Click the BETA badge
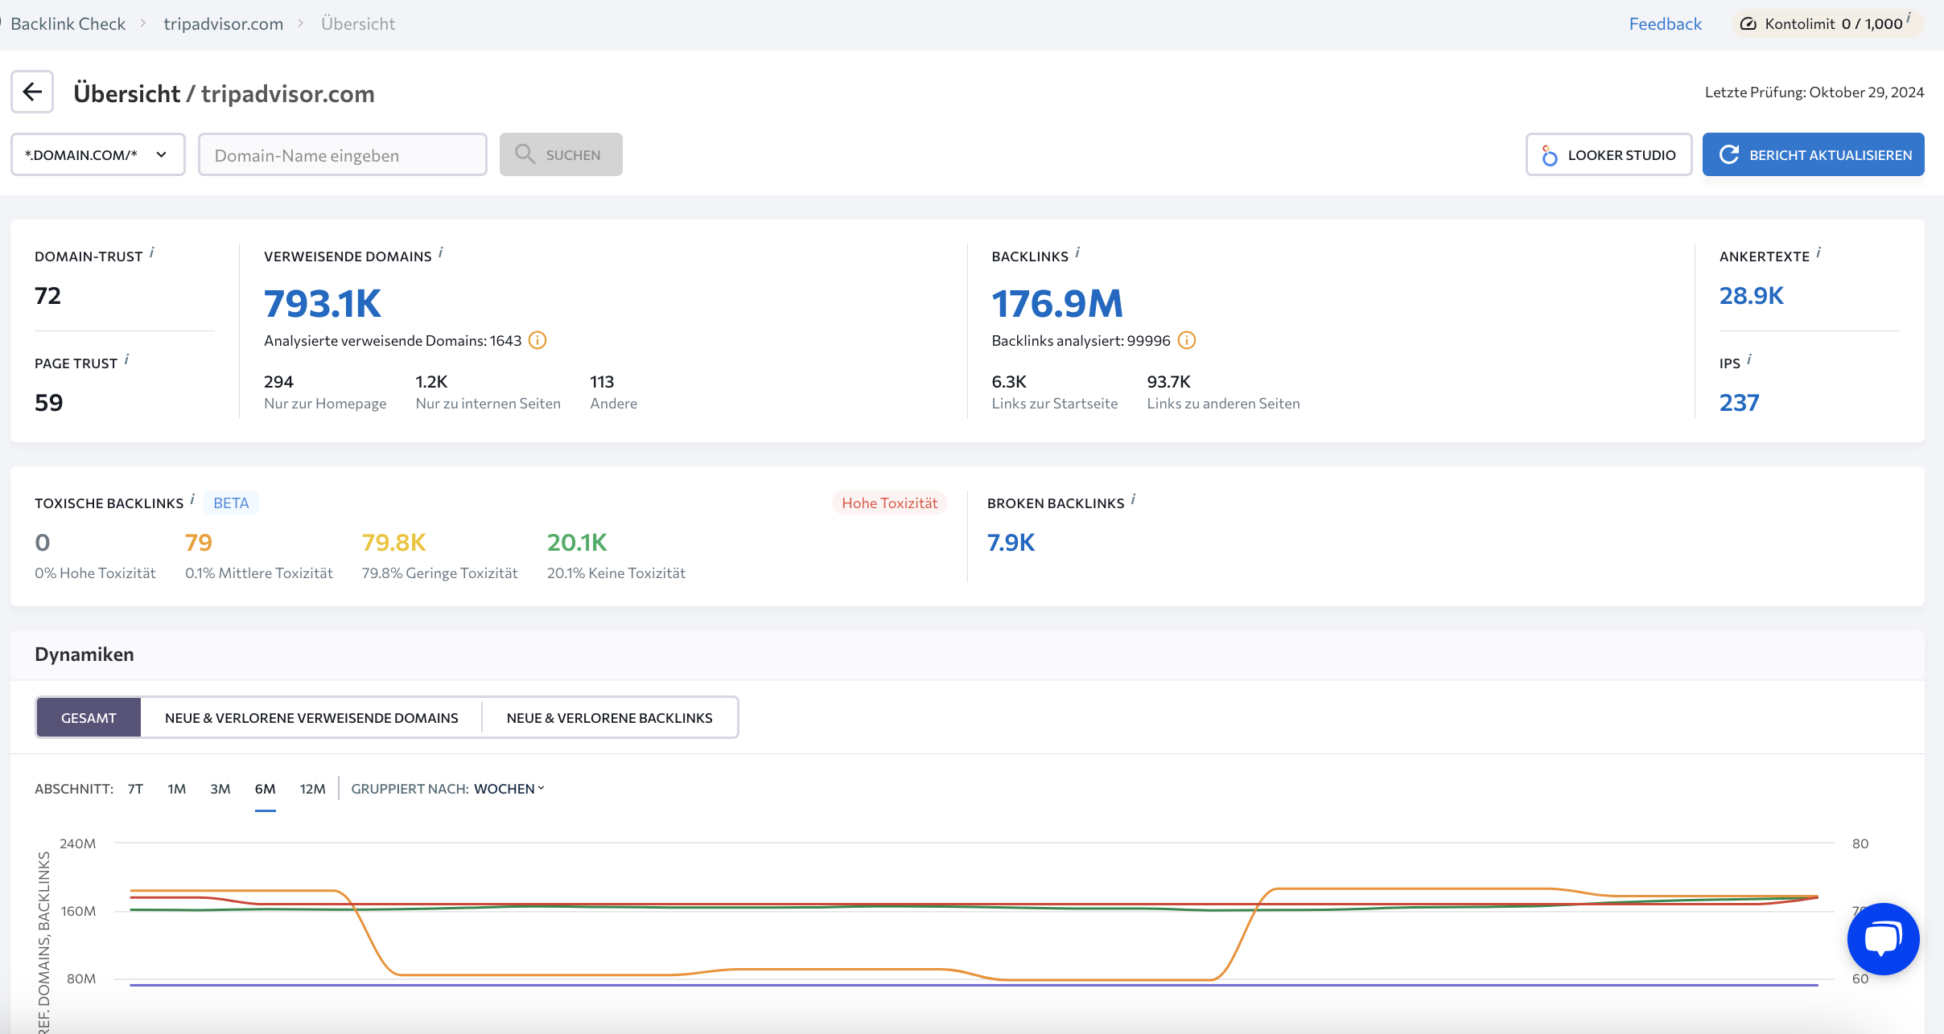 point(231,503)
